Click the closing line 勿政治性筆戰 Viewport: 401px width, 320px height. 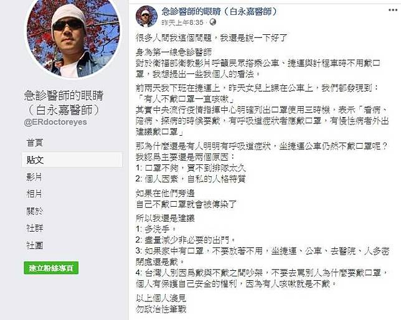pos(161,309)
